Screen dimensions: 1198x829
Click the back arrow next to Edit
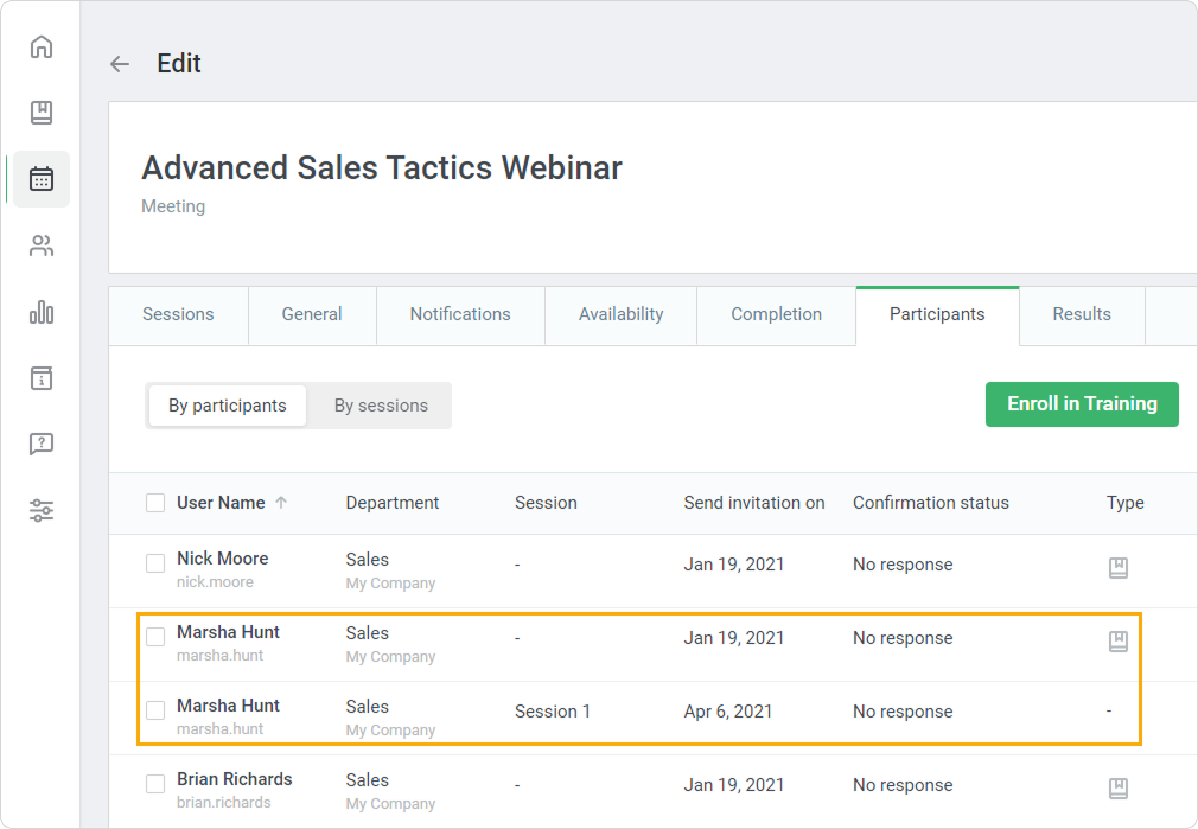[120, 64]
